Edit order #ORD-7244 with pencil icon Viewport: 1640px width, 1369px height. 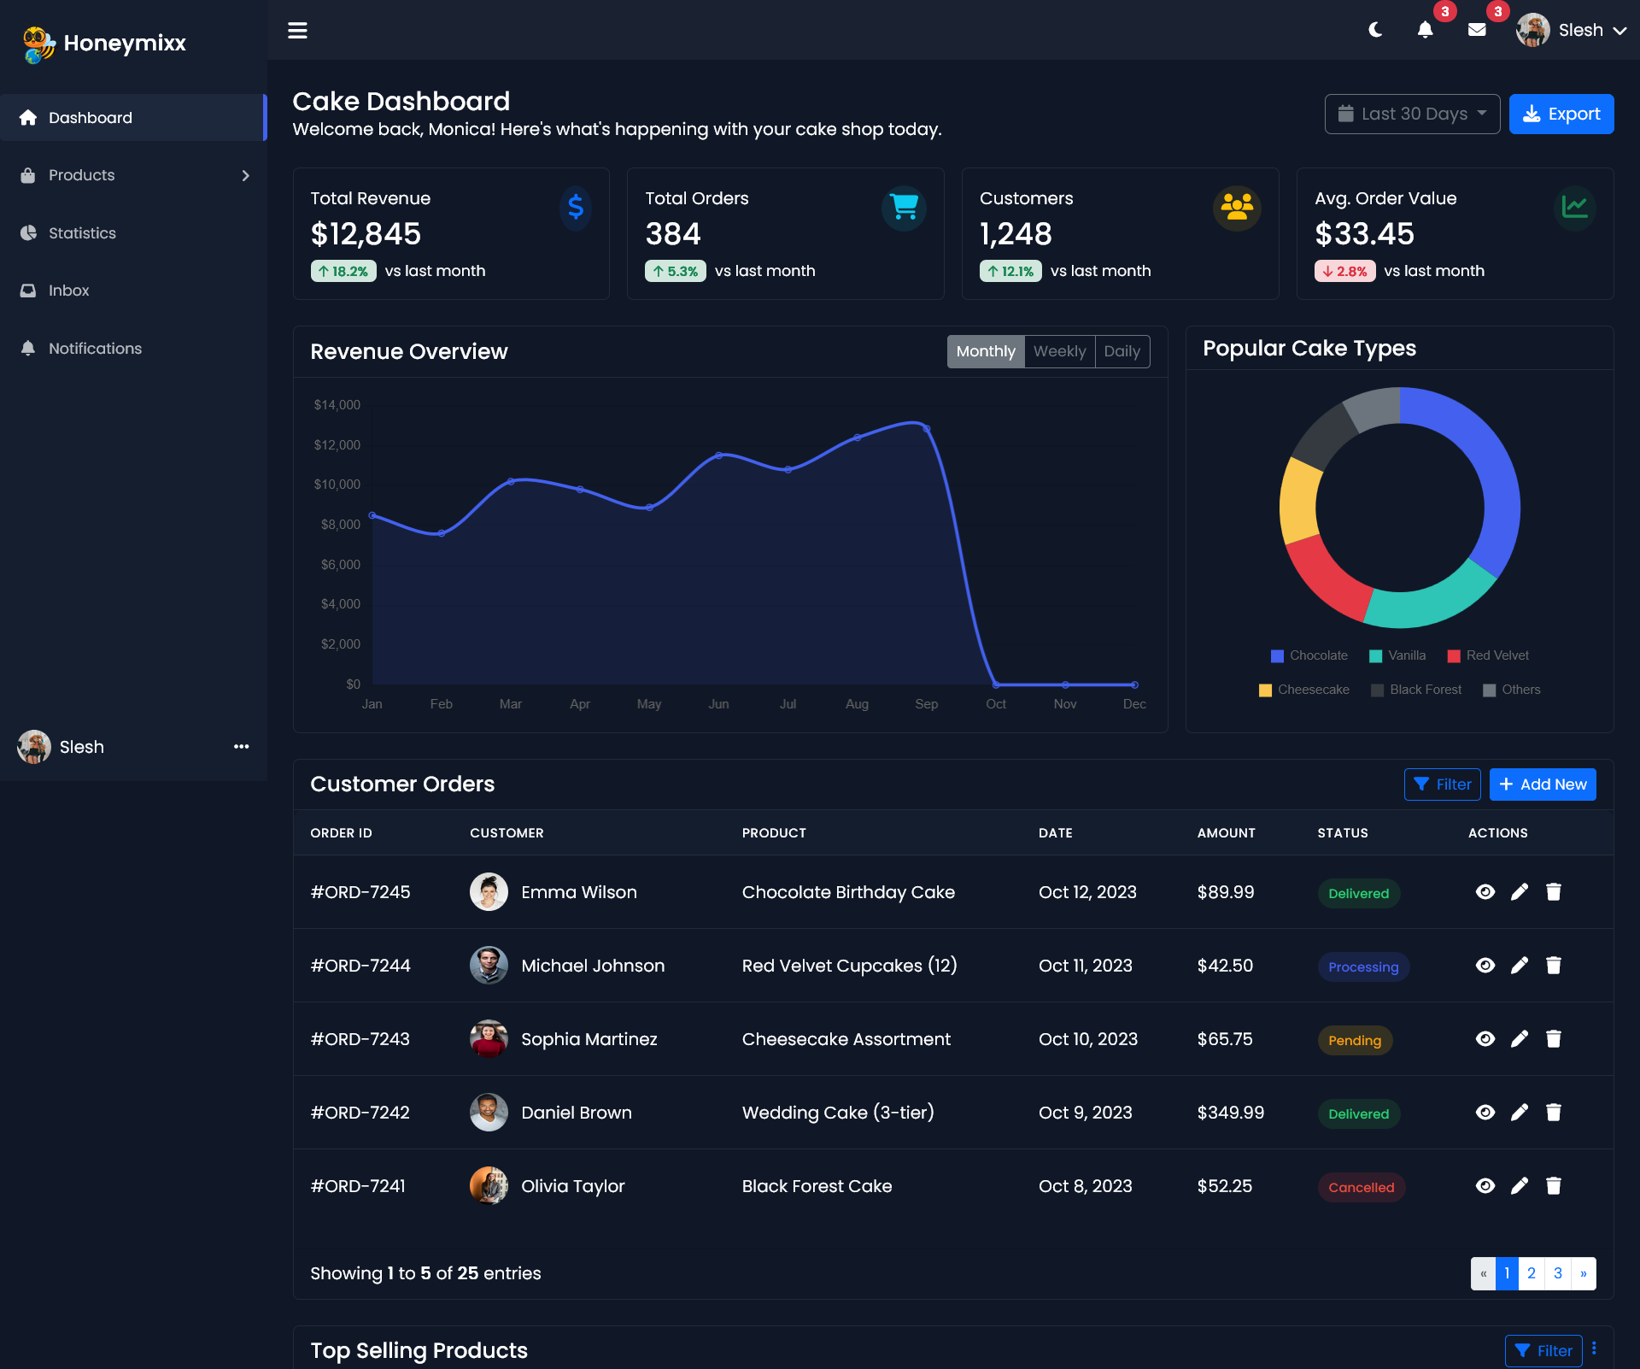(x=1520, y=966)
